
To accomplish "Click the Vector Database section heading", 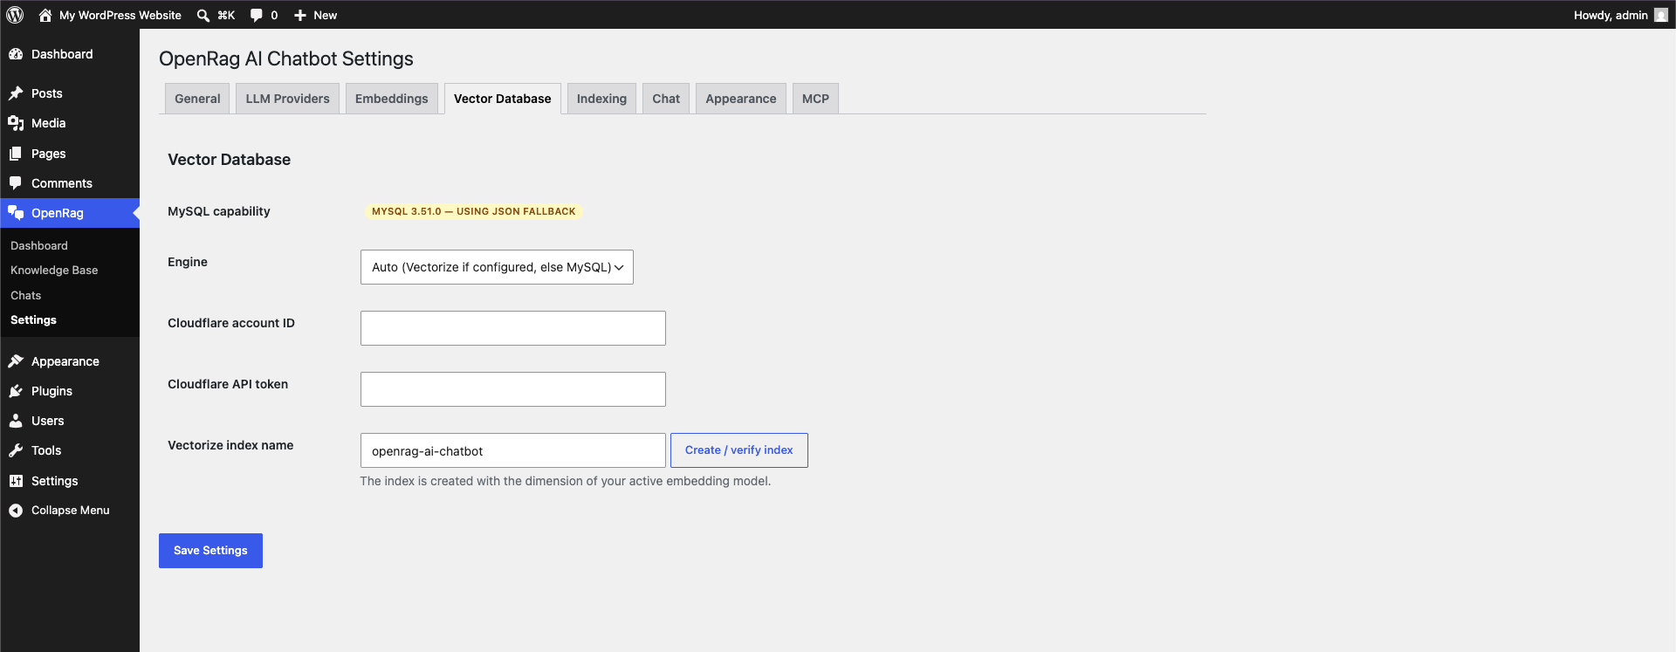I will (x=229, y=160).
